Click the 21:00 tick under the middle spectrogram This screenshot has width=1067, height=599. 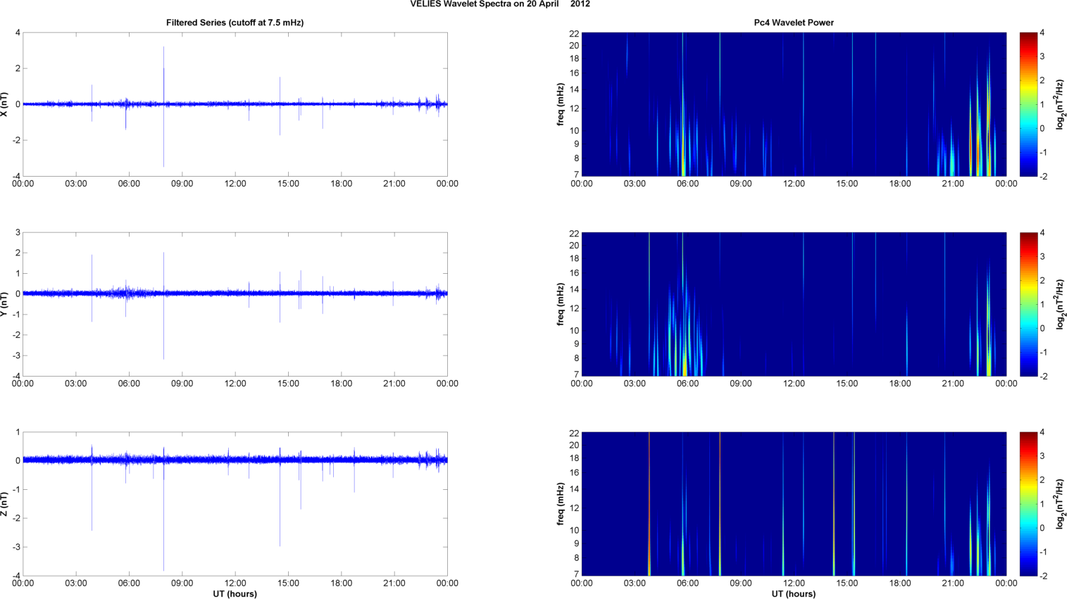coord(953,384)
